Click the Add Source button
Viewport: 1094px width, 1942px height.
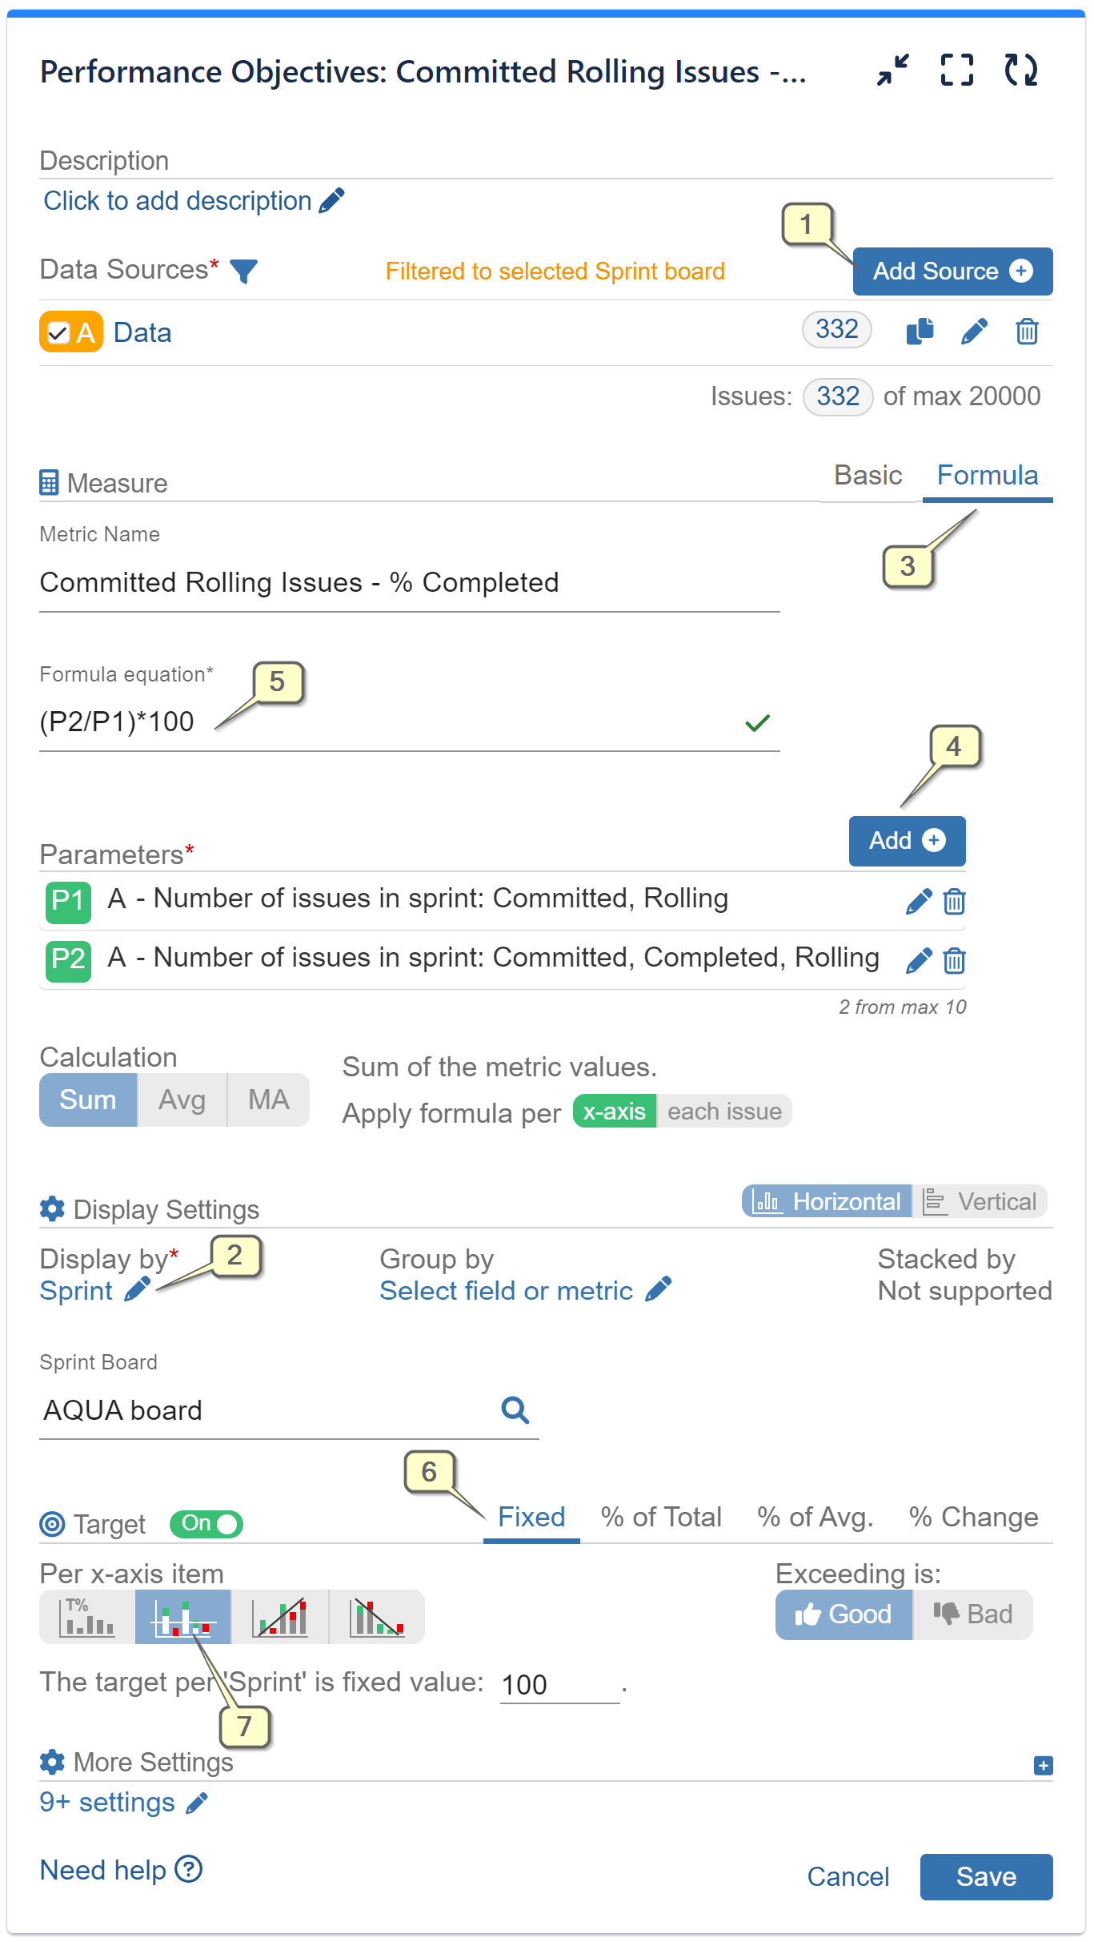click(952, 271)
